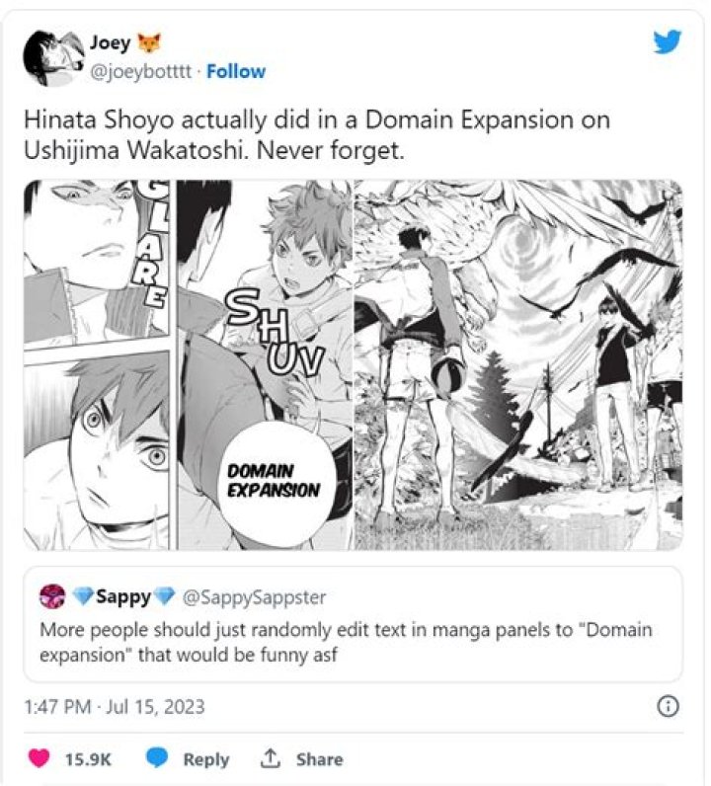Click the fox emoji beside Joey's name

151,43
